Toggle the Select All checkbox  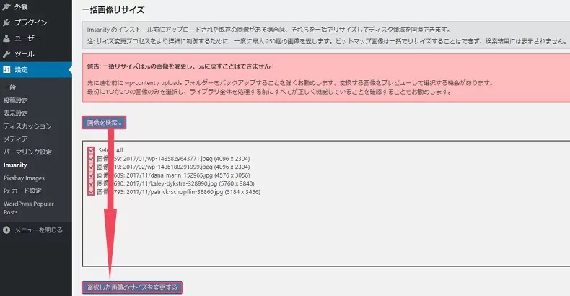[91, 150]
